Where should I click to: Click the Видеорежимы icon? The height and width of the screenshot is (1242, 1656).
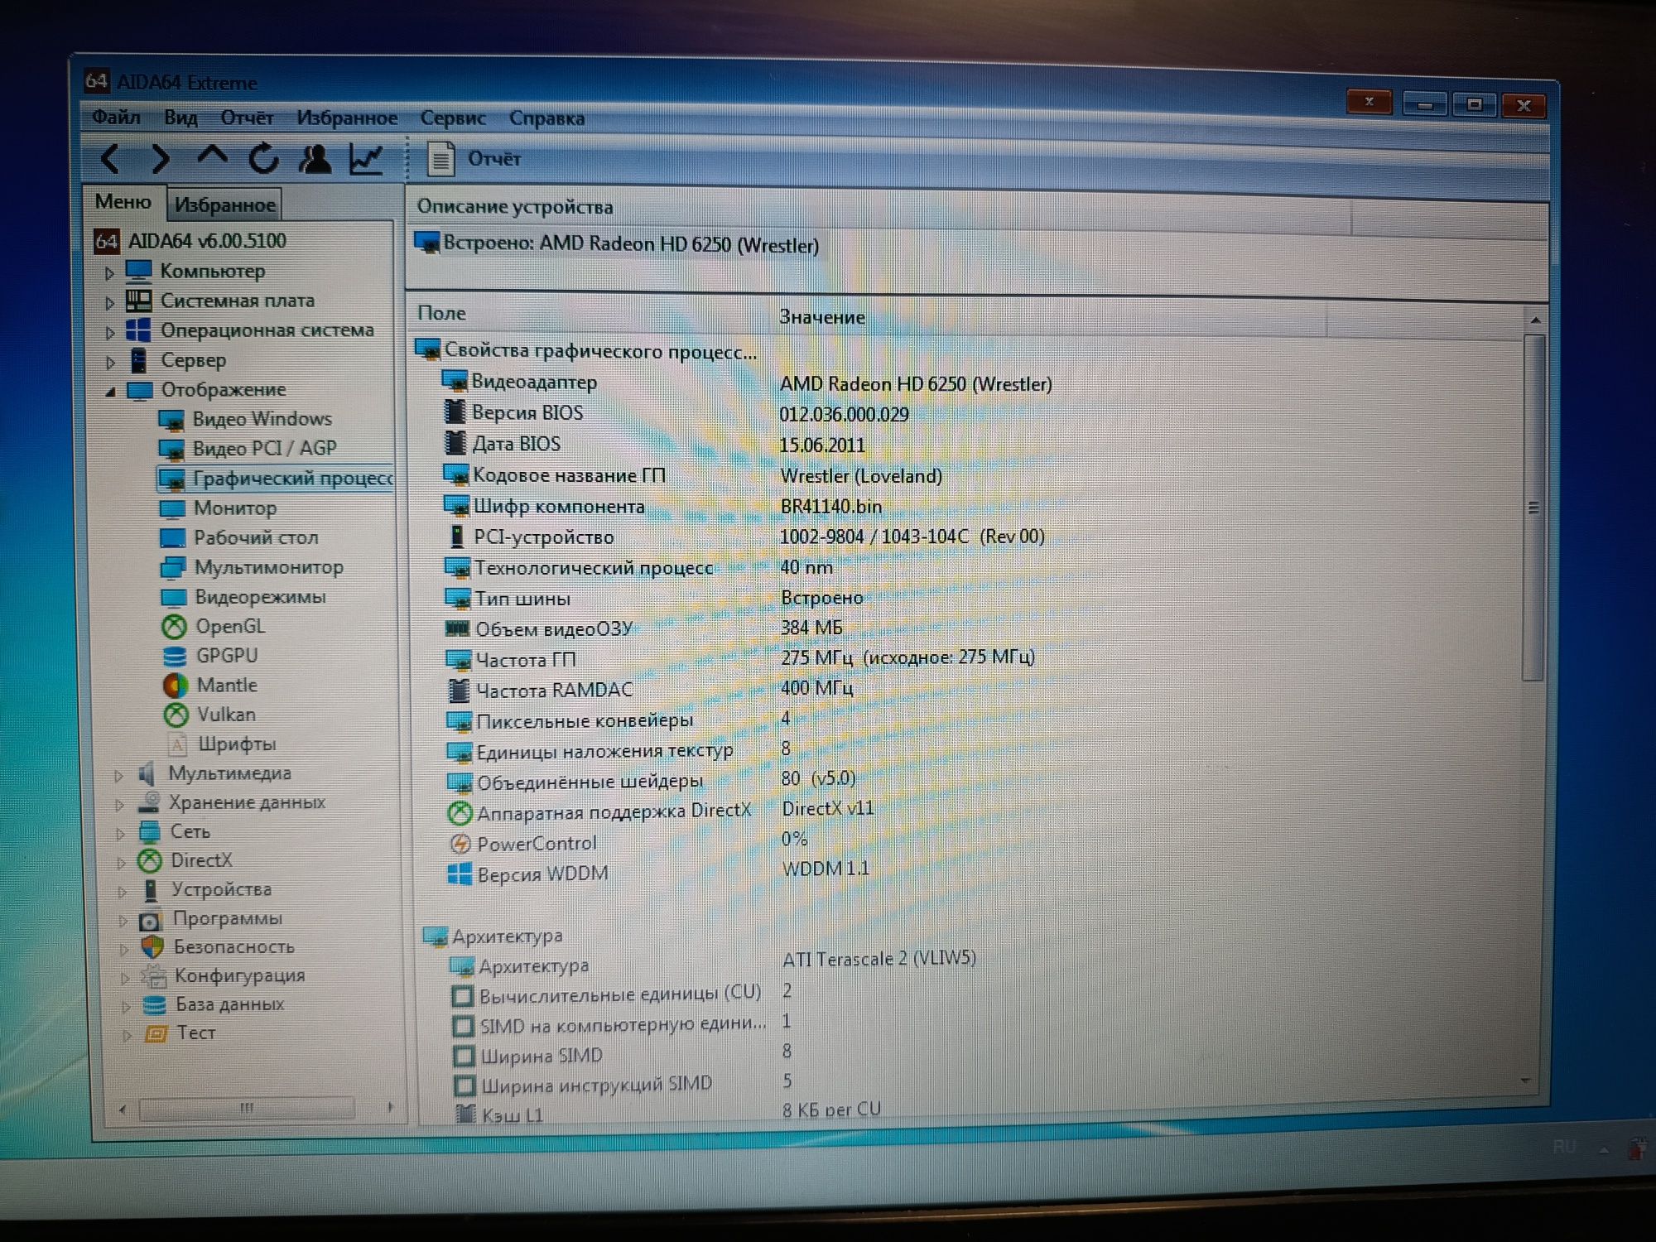click(x=174, y=598)
